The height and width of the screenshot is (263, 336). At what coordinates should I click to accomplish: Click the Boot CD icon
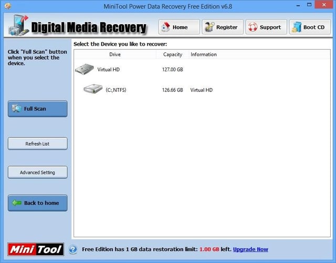[297, 27]
